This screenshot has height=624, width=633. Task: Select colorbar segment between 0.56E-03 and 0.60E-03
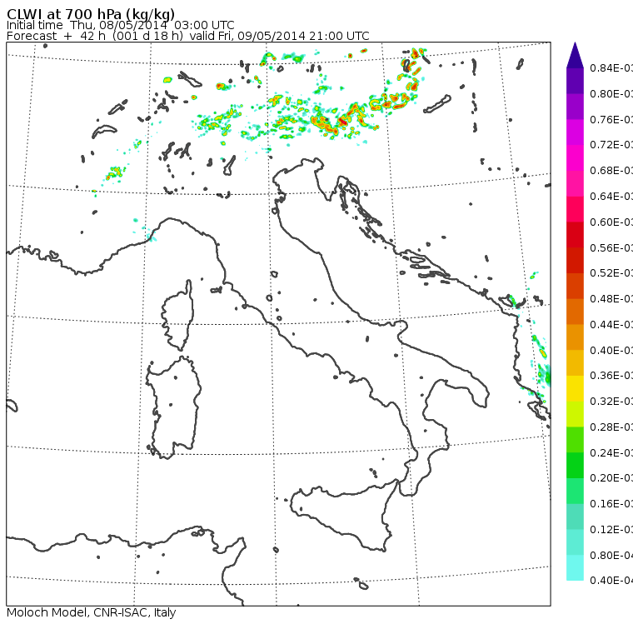575,235
